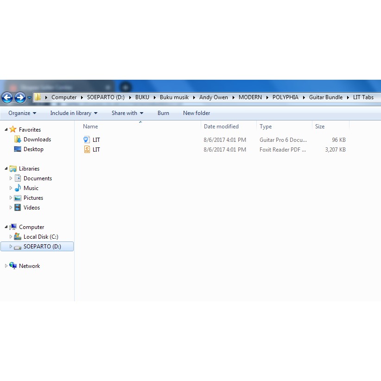381x381 pixels.
Task: Navigate to Buku musik in breadcrumb
Action: (x=174, y=97)
